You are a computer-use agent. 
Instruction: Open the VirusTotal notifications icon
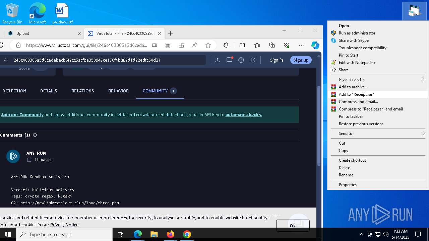pos(230,60)
